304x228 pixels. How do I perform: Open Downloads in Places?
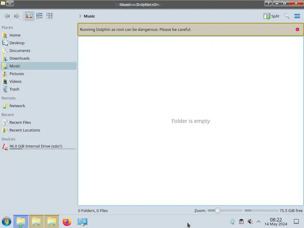click(x=39, y=58)
